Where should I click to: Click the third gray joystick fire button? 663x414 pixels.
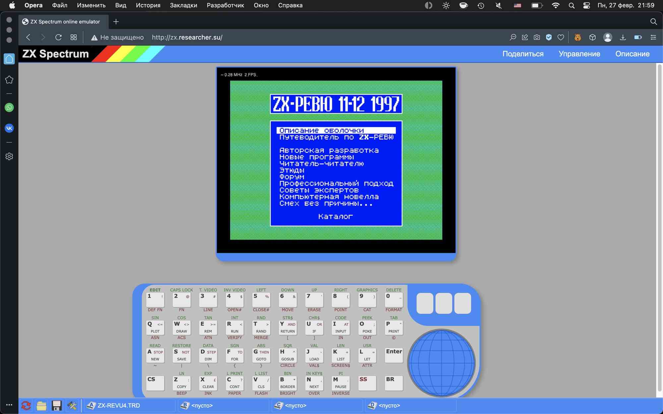tap(462, 303)
